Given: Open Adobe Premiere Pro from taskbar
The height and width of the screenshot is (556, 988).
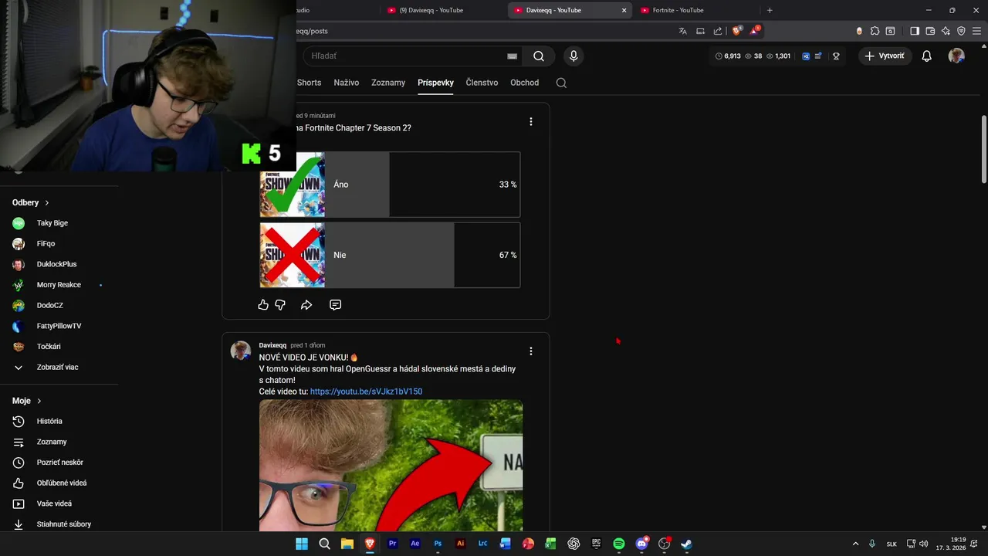Looking at the screenshot, I should [x=392, y=544].
